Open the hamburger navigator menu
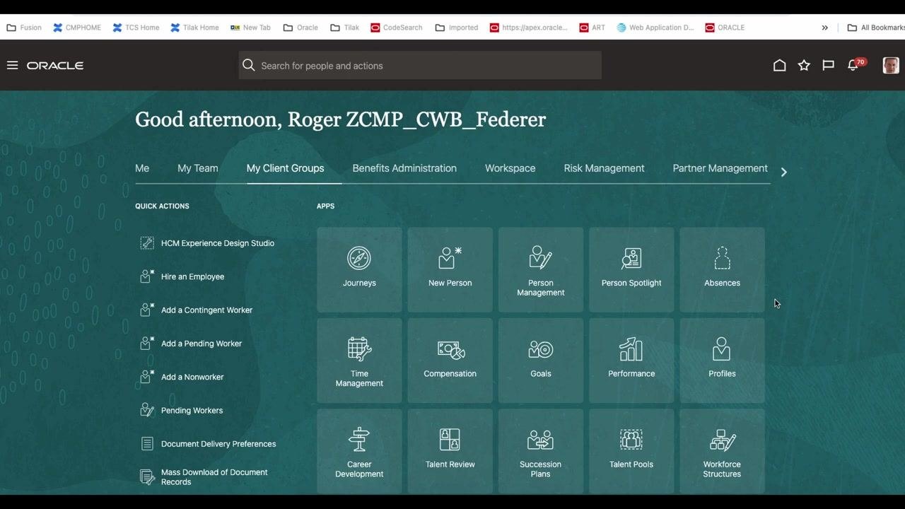 12,65
